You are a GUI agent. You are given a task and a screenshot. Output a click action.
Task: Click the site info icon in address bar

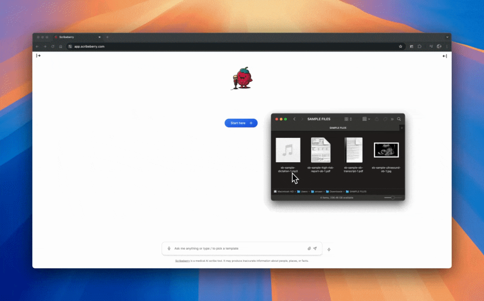[70, 46]
